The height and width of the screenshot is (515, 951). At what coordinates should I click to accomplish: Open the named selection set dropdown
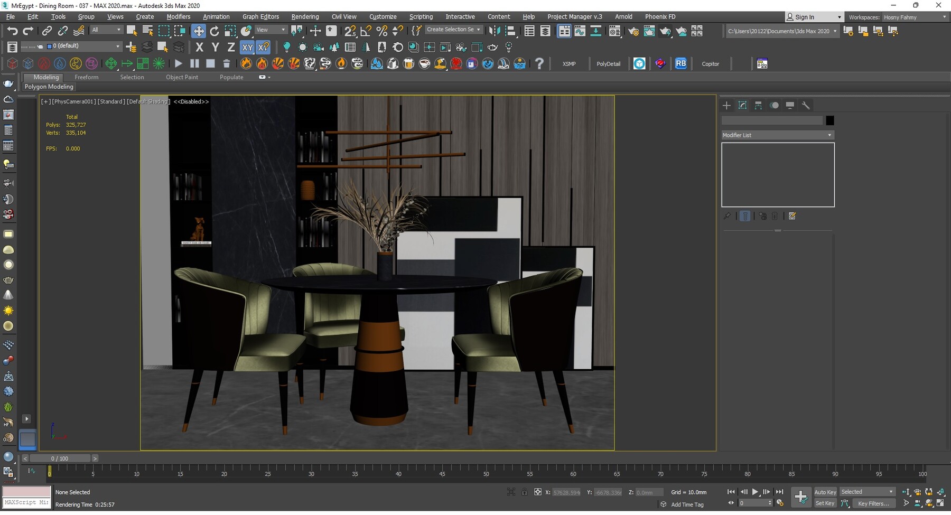(x=478, y=30)
